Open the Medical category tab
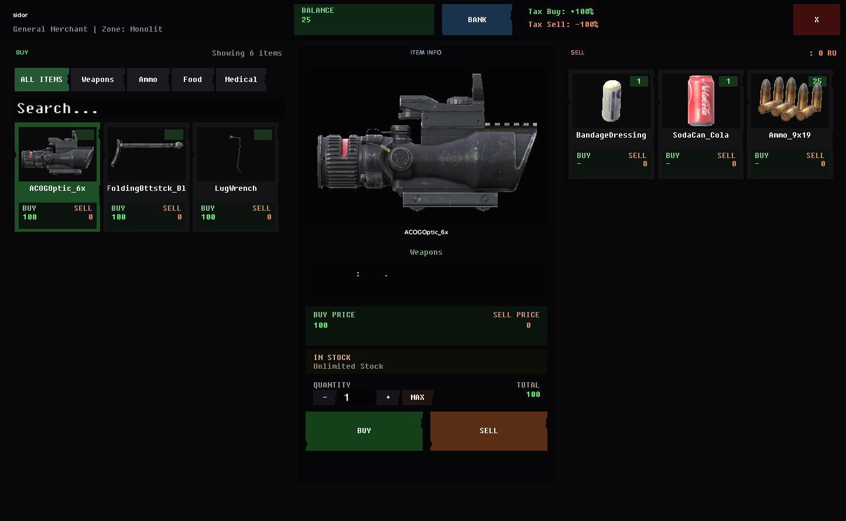Viewport: 846px width, 521px height. 241,80
